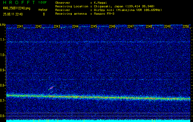The height and width of the screenshot is (122, 193).
Task: Click the kHz axis unit label
Action: pyautogui.click(x=3, y=25)
